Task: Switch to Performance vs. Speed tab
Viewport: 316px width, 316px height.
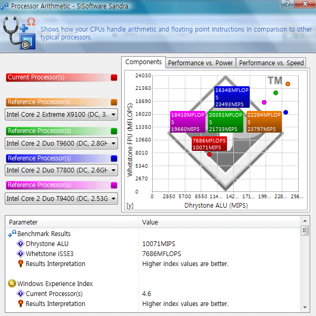Action: tap(271, 63)
